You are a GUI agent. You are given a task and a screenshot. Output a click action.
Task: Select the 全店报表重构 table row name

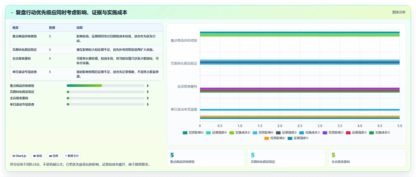pos(22,59)
